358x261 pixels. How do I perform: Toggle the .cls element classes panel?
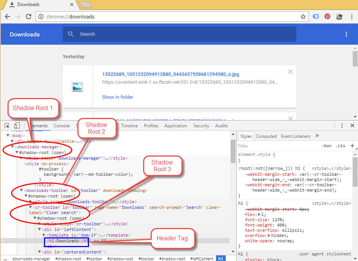[340, 146]
